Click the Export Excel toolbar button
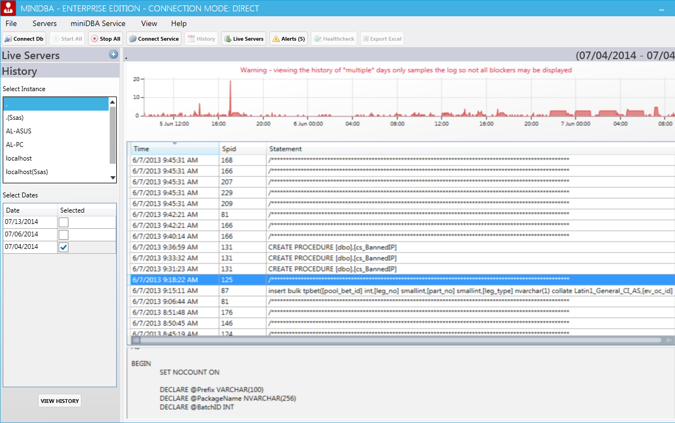The width and height of the screenshot is (675, 423). [382, 39]
